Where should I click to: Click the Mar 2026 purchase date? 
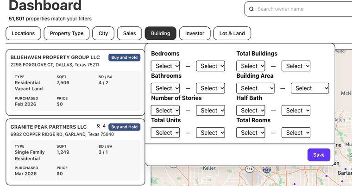click(25, 174)
